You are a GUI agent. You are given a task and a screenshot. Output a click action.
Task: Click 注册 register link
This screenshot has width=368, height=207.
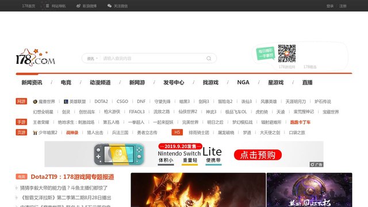tap(343, 6)
